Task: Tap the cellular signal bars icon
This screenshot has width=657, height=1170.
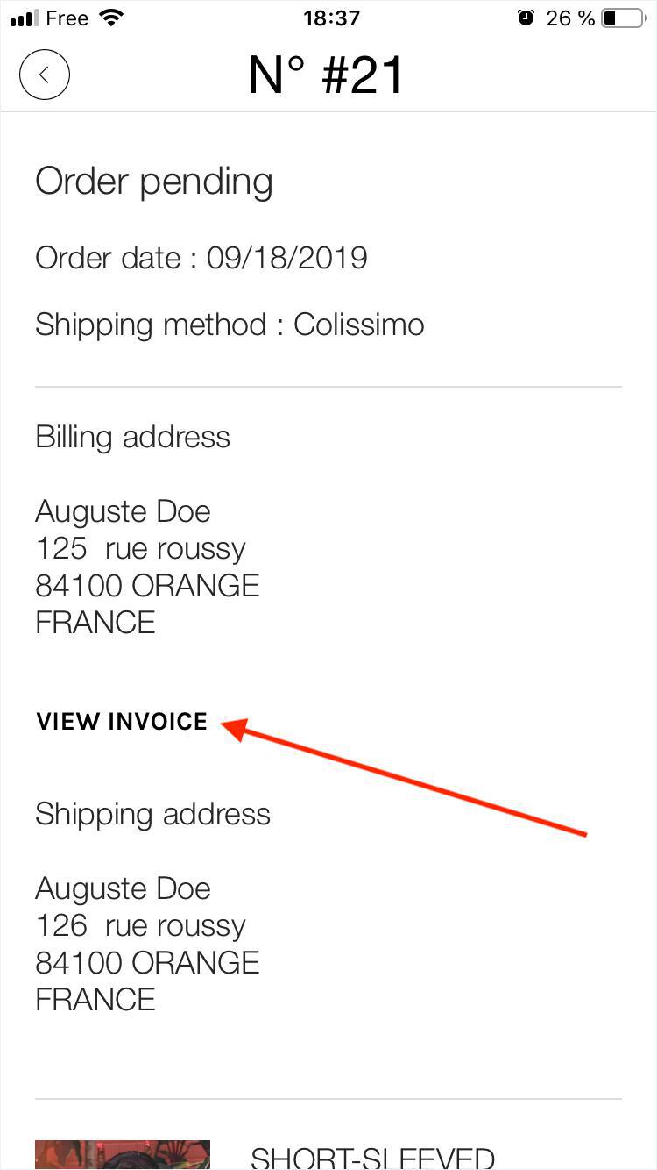Action: [24, 18]
